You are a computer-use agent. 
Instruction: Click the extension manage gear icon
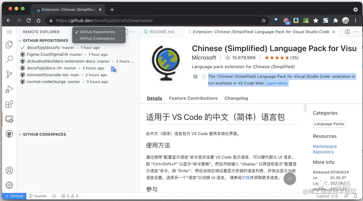click(x=195, y=77)
